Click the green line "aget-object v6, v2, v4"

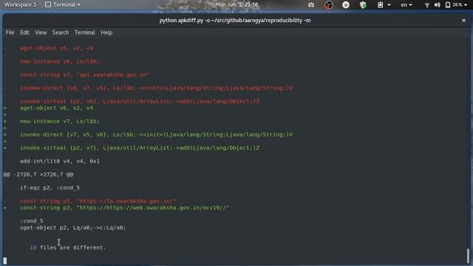[56, 108]
